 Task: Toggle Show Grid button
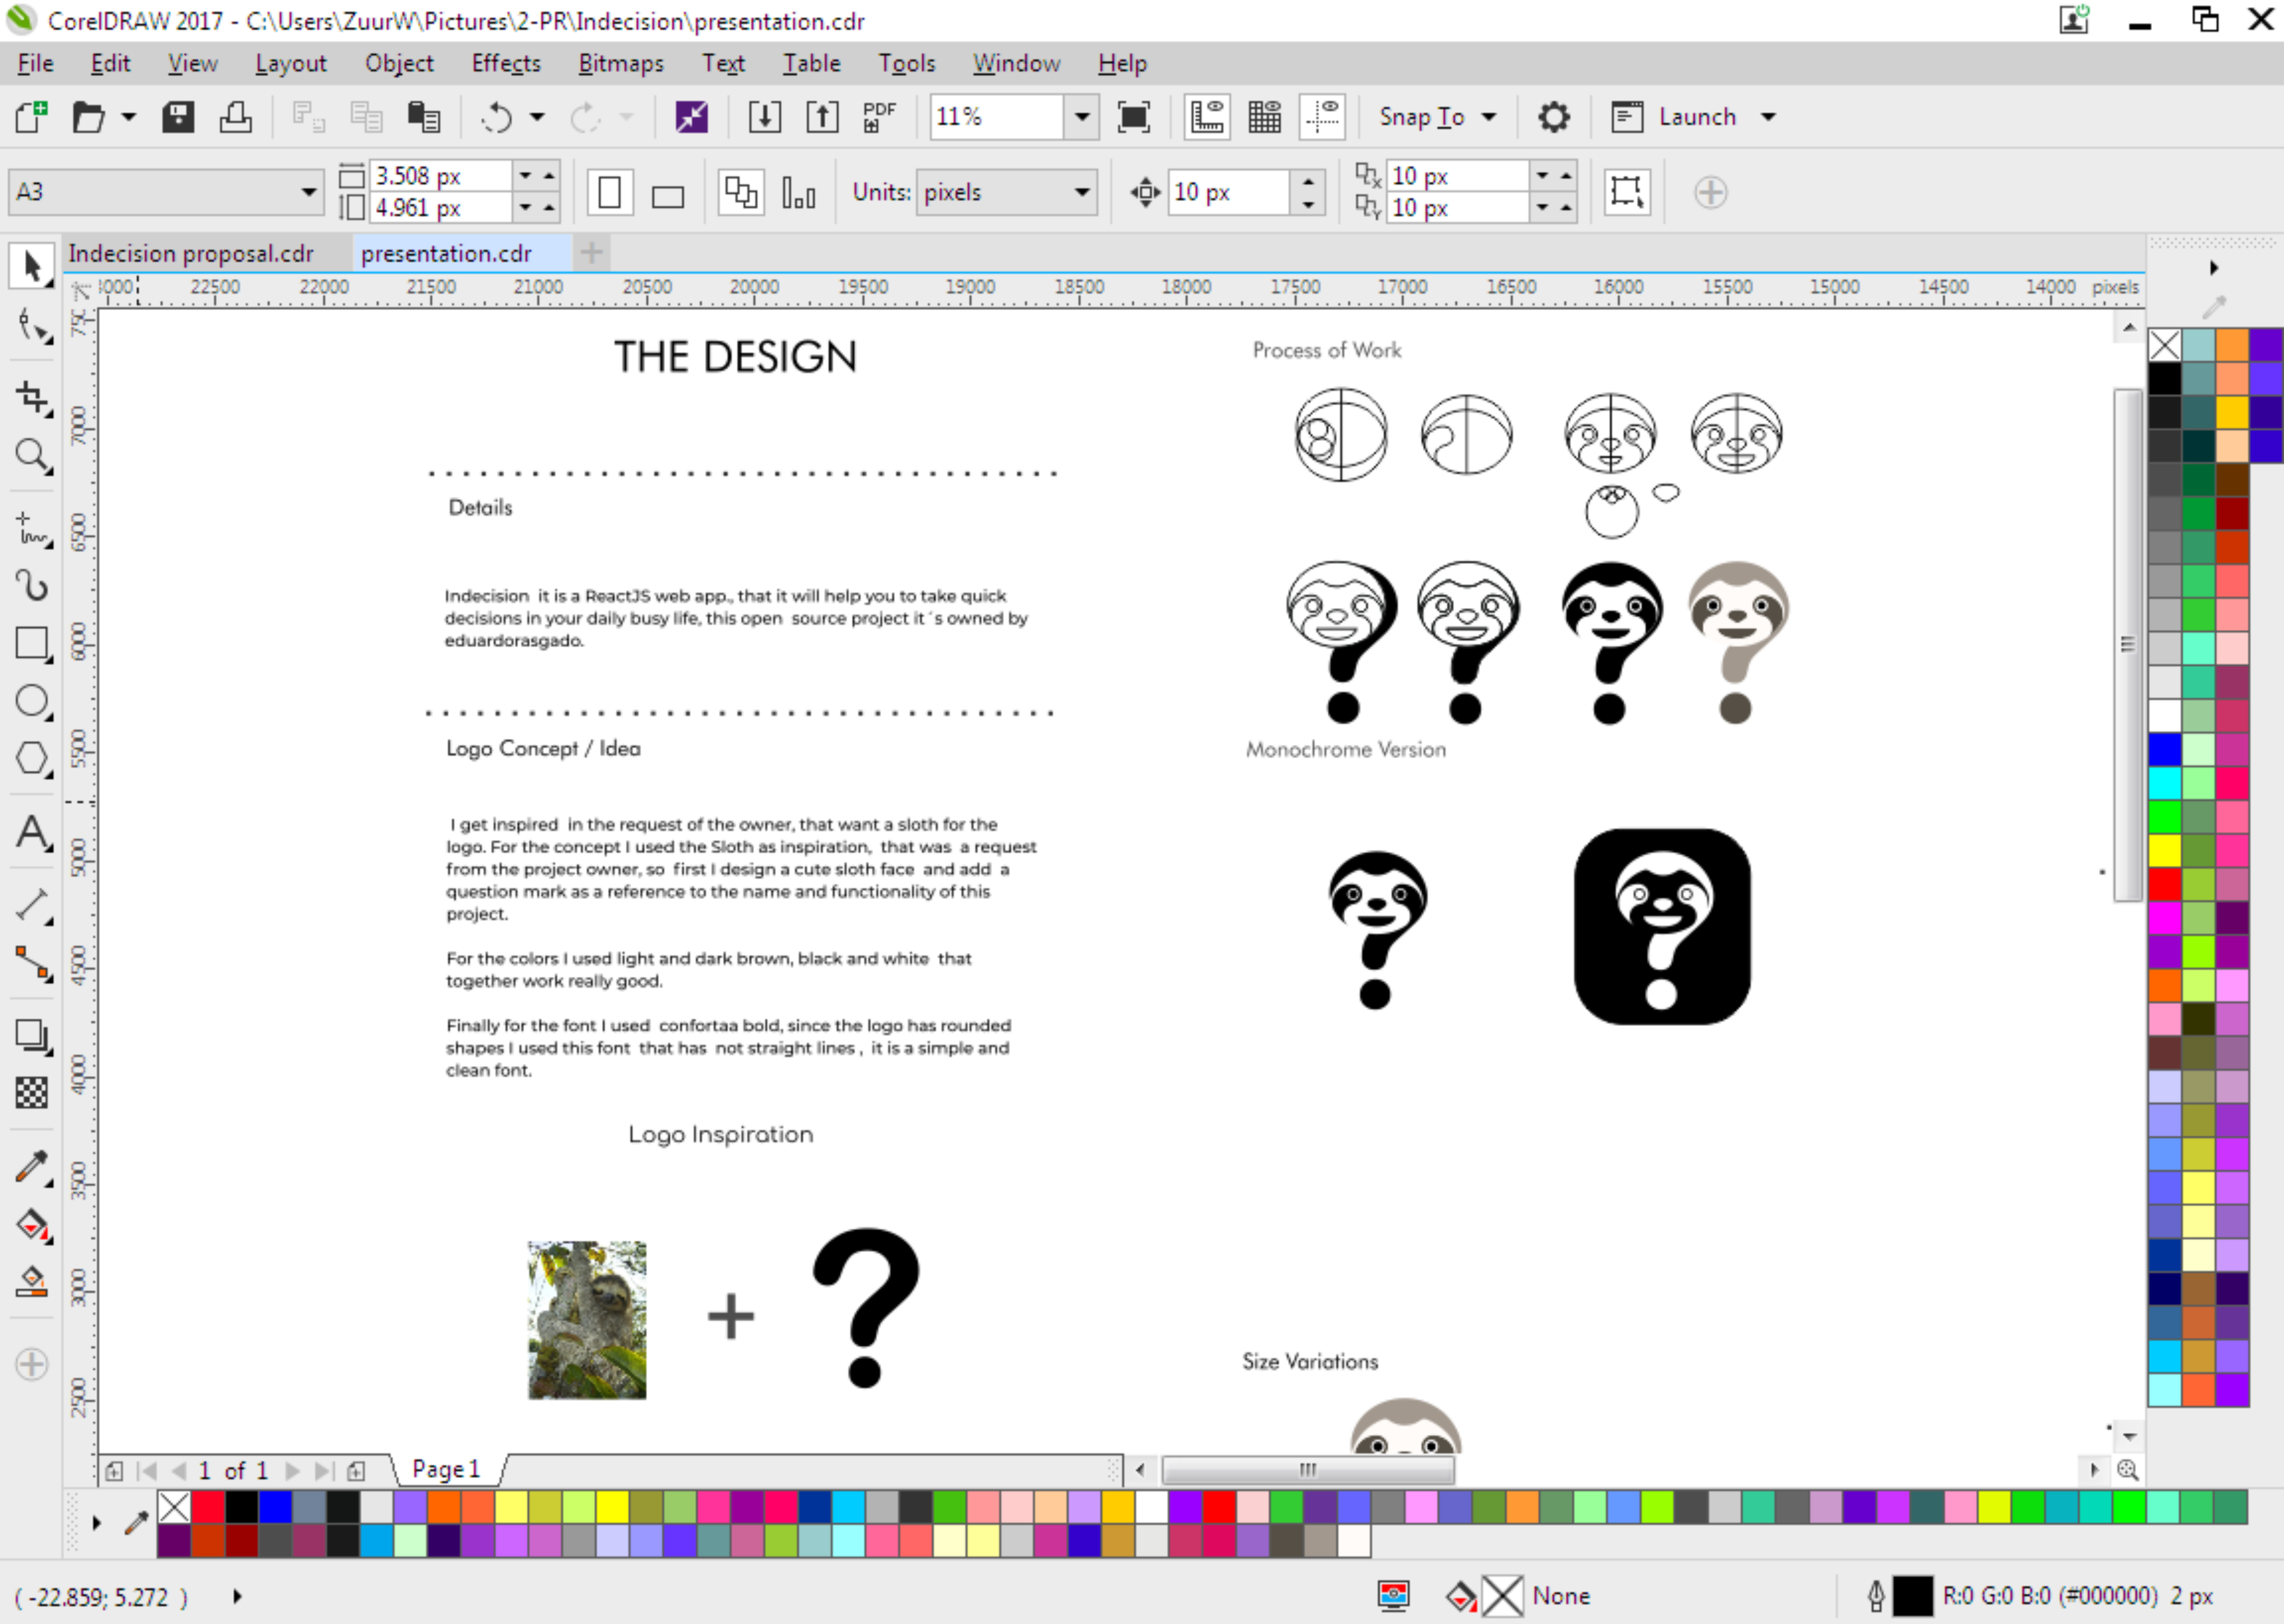coord(1264,117)
